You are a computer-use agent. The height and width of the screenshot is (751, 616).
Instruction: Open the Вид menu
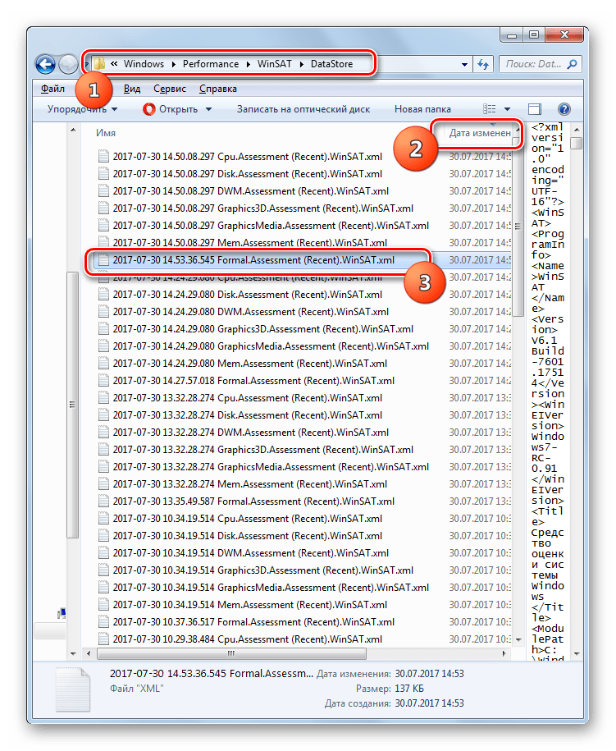132,89
